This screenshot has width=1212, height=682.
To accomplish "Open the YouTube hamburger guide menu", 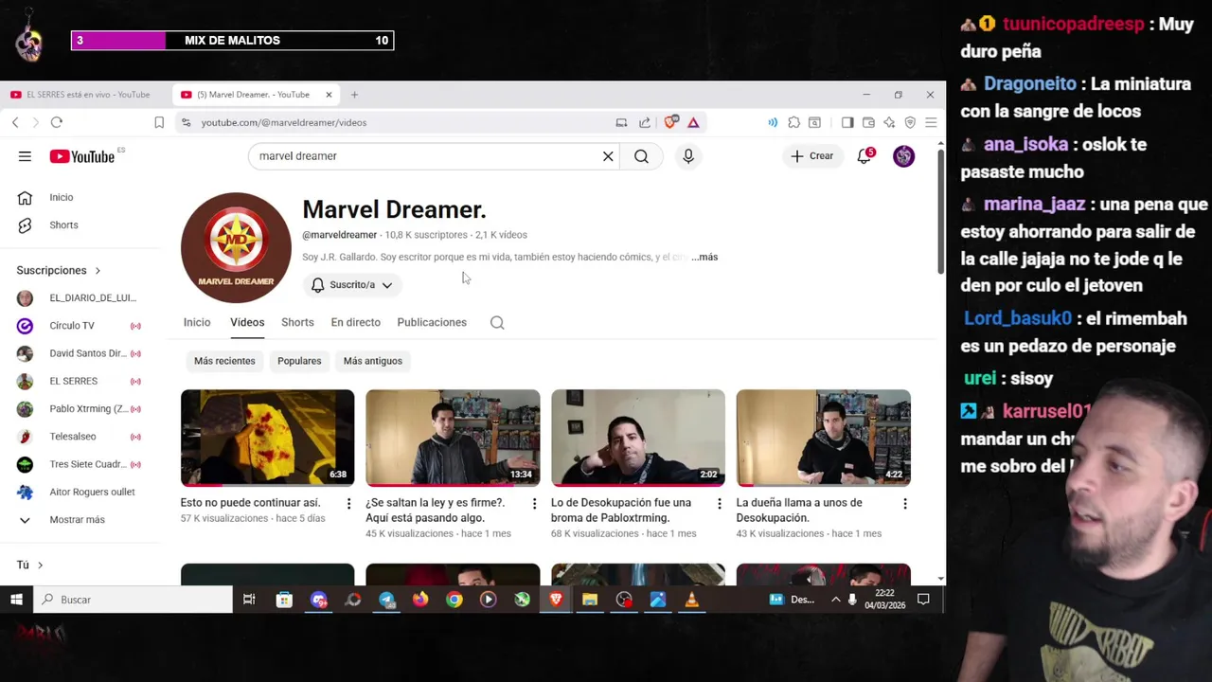I will pyautogui.click(x=25, y=156).
